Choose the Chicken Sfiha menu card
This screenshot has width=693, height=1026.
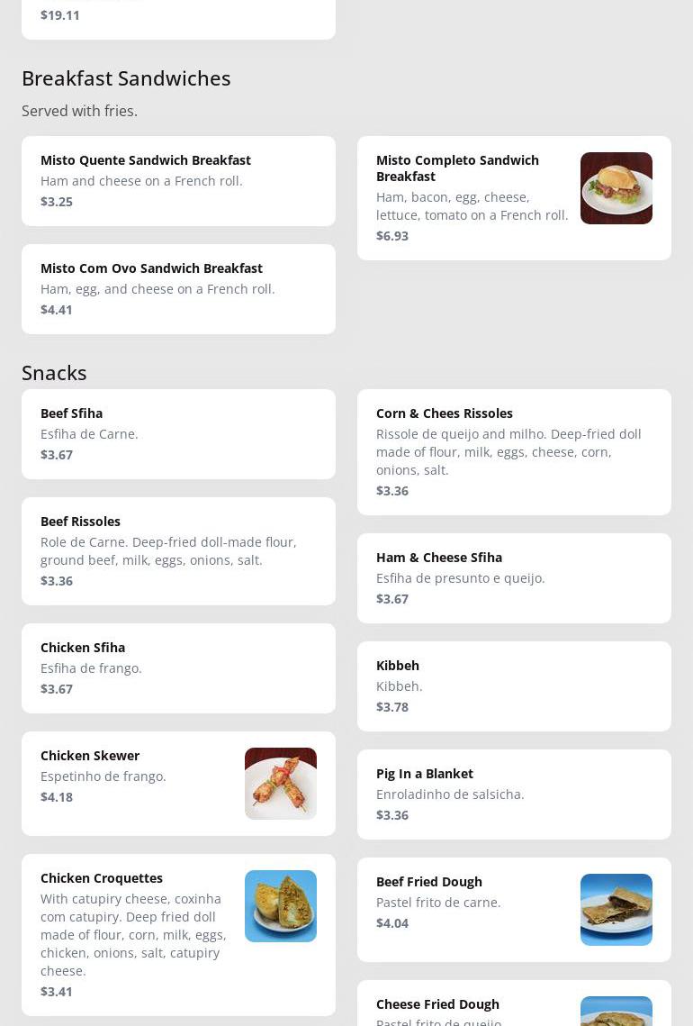178,667
